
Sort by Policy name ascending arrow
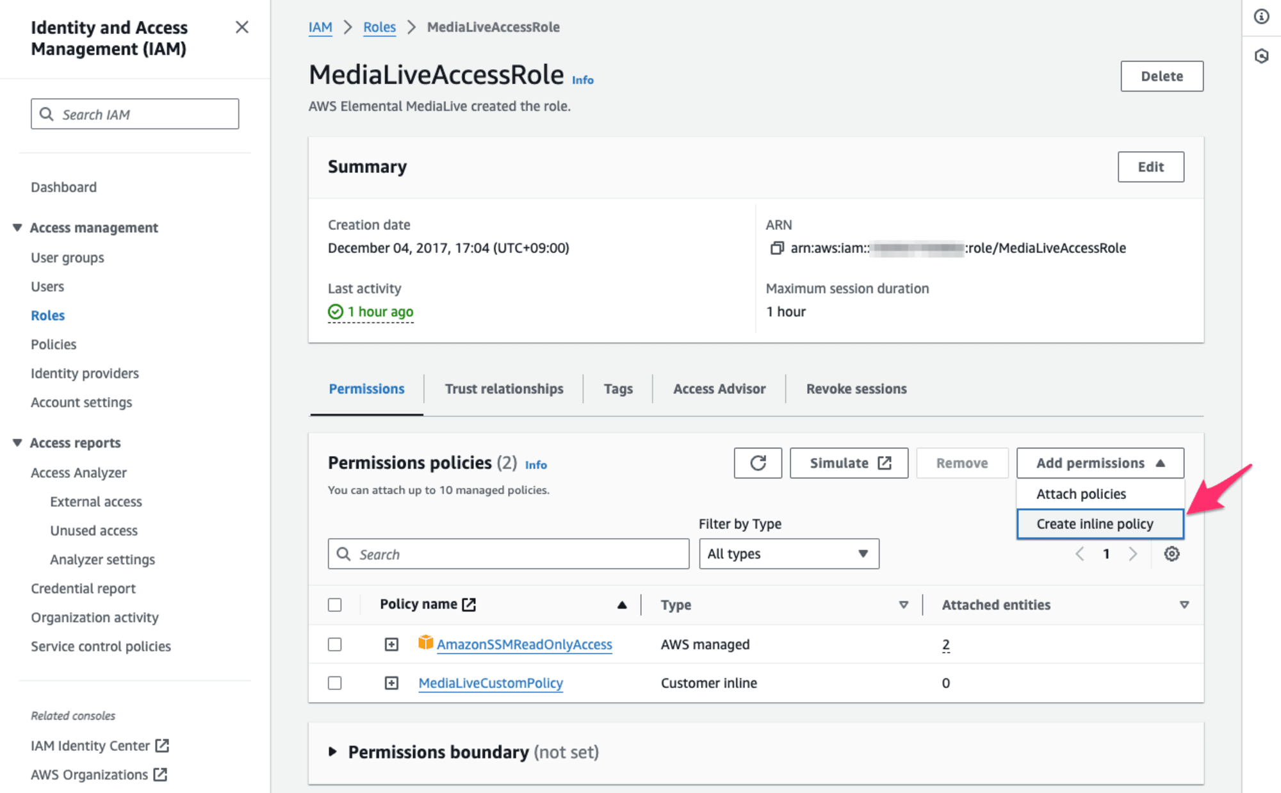tap(621, 605)
